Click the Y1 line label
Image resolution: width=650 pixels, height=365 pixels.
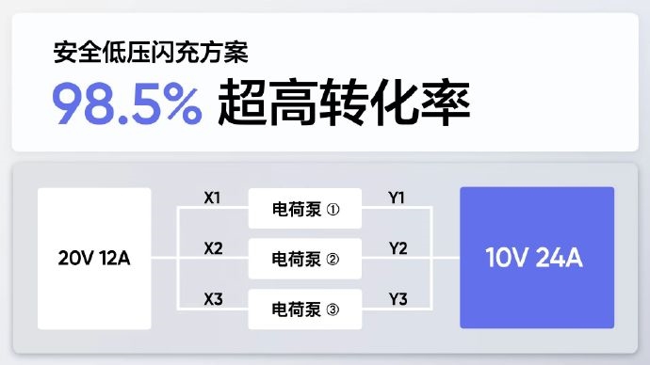tap(397, 198)
